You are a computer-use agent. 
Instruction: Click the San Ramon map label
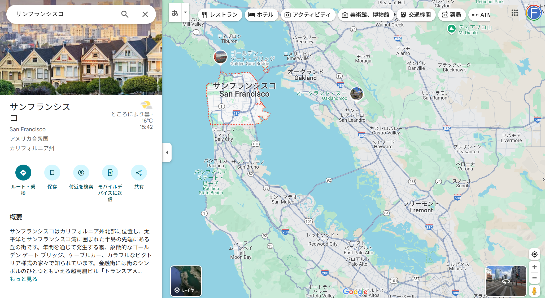(x=435, y=96)
